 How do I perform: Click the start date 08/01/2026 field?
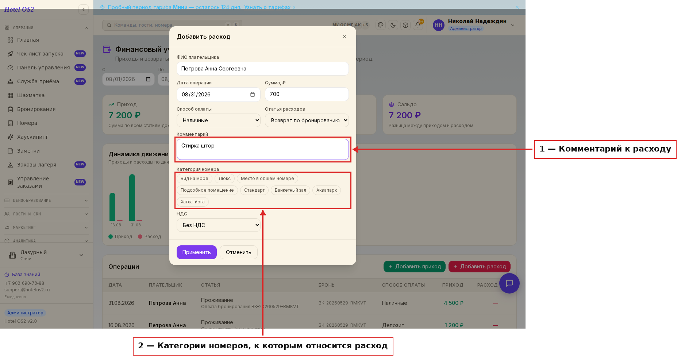tap(128, 79)
